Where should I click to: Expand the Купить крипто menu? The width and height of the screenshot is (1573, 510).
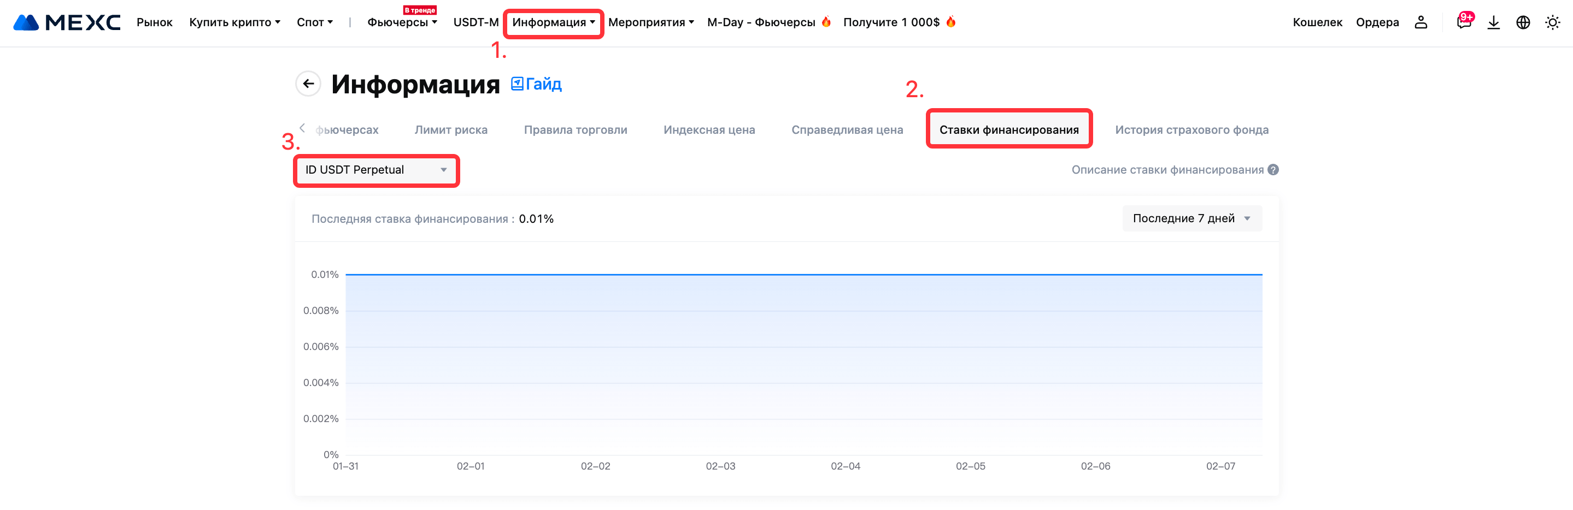pyautogui.click(x=234, y=22)
